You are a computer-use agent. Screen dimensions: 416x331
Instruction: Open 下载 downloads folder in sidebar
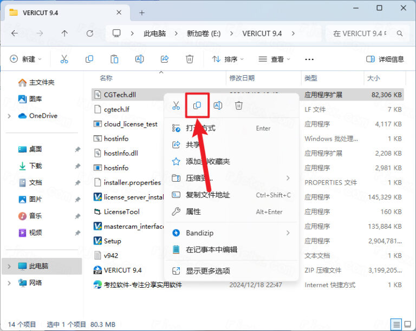[35, 165]
